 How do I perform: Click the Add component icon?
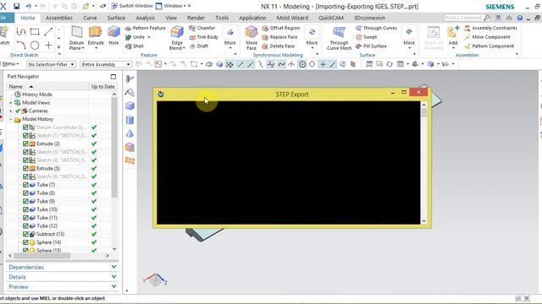pyautogui.click(x=453, y=35)
